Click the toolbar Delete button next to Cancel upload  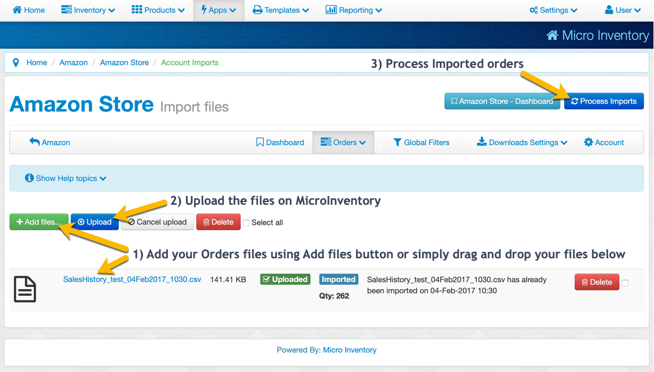click(x=218, y=222)
